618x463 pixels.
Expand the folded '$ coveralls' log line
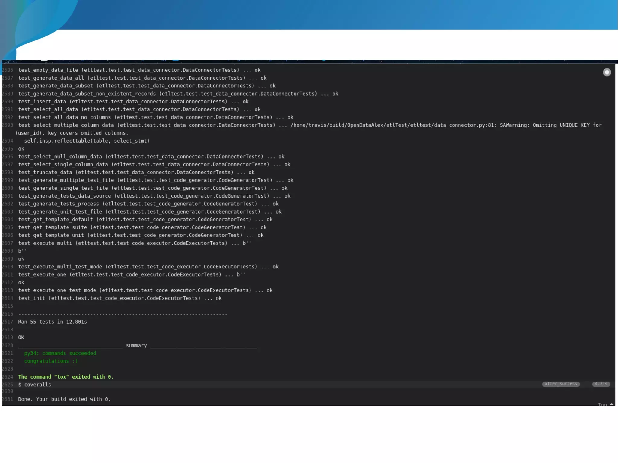pos(34,385)
